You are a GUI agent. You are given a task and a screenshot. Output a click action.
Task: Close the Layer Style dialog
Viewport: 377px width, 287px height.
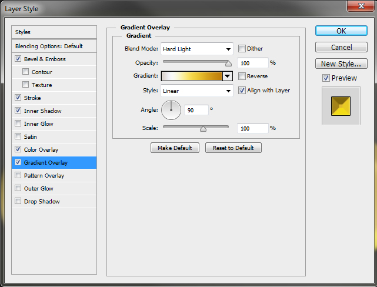(x=362, y=7)
